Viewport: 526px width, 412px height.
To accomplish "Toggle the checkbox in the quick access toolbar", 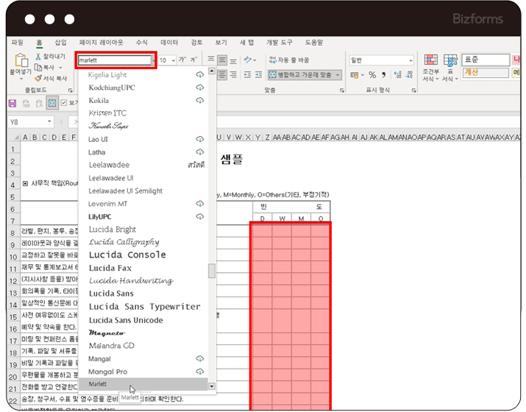I will pos(63,103).
